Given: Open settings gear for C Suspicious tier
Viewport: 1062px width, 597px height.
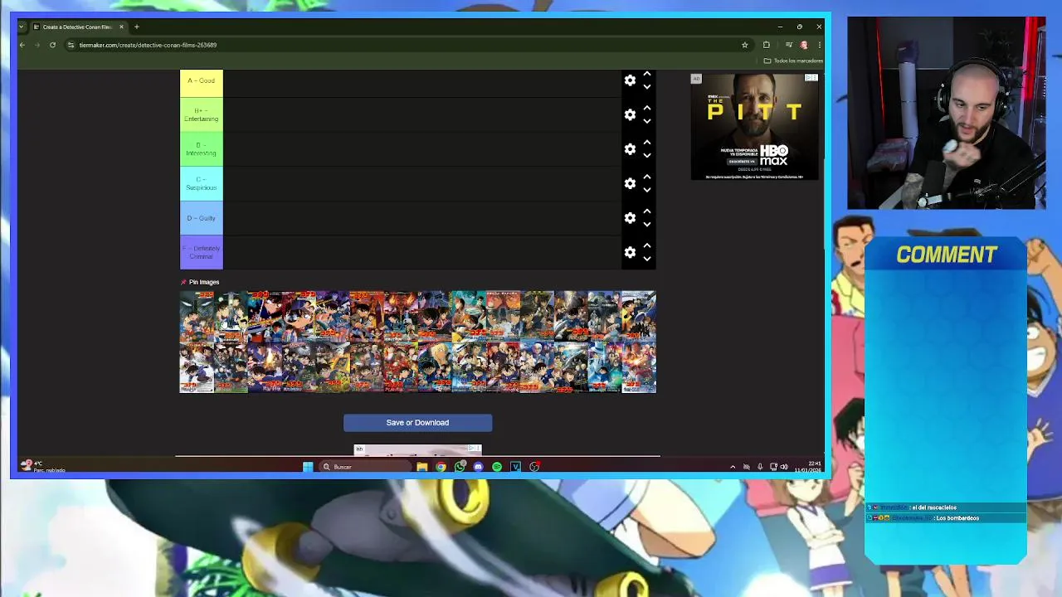Looking at the screenshot, I should [x=630, y=183].
